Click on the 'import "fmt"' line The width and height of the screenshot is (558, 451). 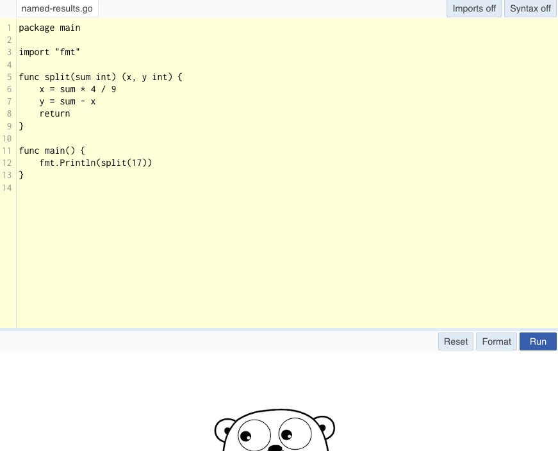[49, 53]
